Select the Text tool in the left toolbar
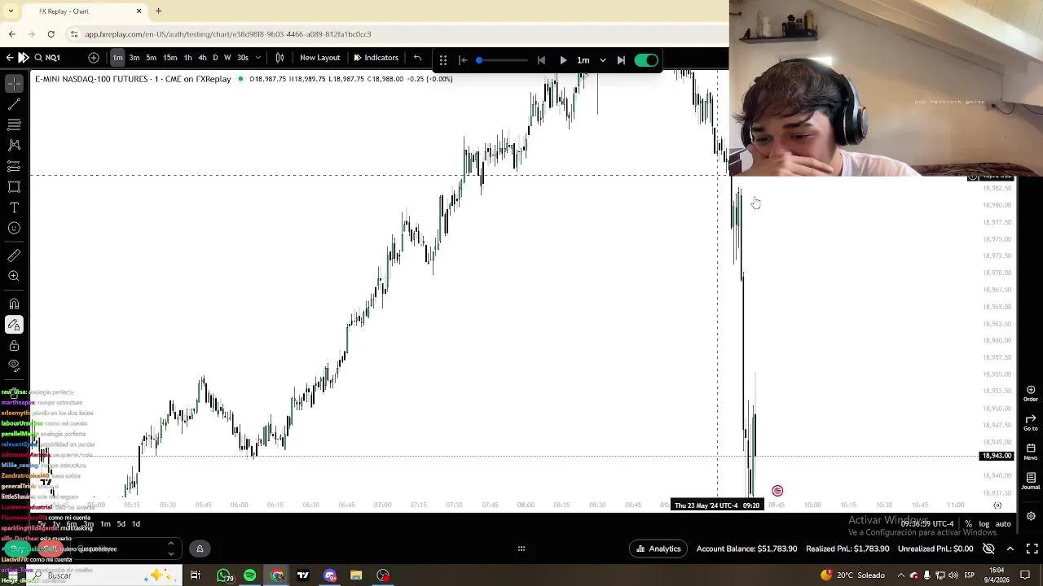Screen dimensions: 1043x586 click(13, 208)
